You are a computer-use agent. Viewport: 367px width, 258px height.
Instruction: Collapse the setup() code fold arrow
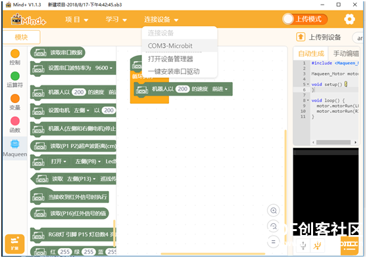click(x=308, y=85)
